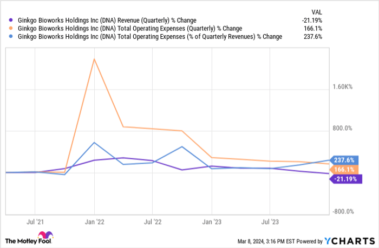Click the orange 166.1% end-of-line flag

[x=344, y=169]
